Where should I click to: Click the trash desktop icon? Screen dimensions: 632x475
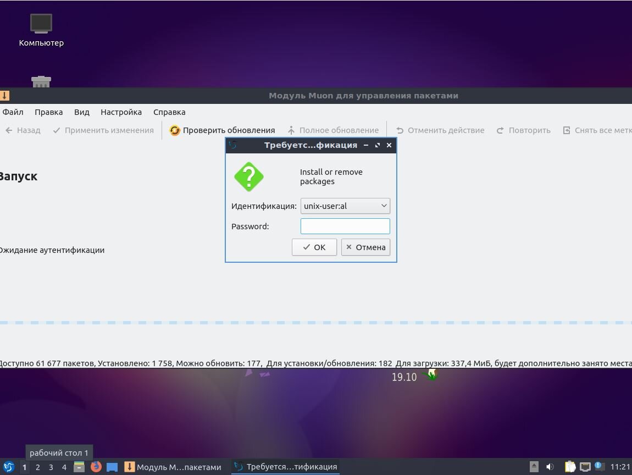pos(41,81)
